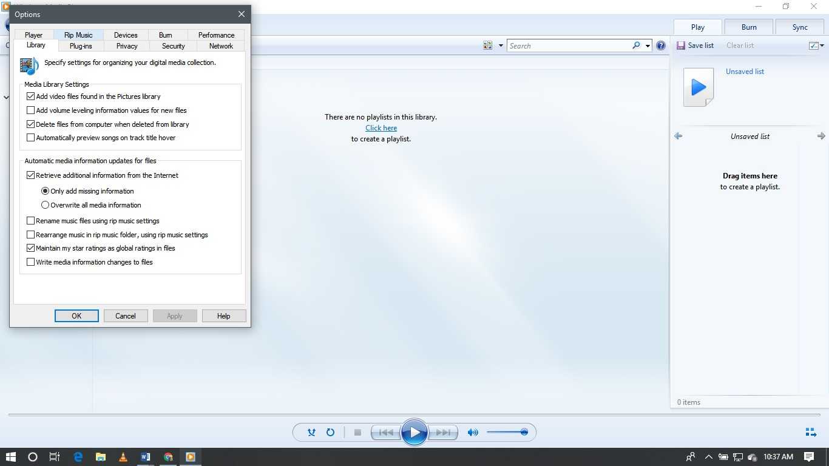Open the view options dropdown arrow
This screenshot has width=829, height=466.
[x=501, y=46]
